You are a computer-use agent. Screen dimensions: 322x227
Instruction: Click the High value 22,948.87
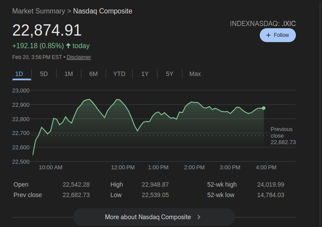(155, 184)
